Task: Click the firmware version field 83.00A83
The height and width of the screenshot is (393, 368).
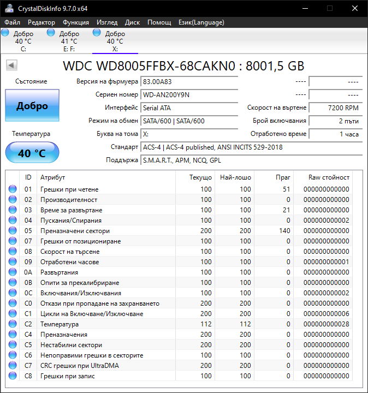Action: click(x=189, y=82)
